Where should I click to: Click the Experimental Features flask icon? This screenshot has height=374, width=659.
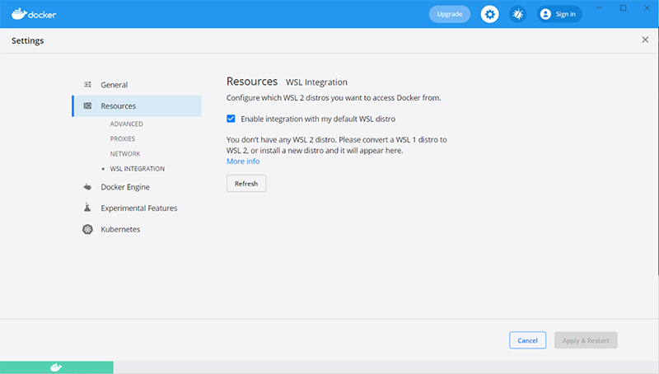(x=87, y=207)
